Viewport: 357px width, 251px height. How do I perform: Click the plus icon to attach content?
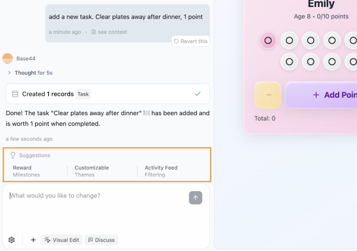33,240
